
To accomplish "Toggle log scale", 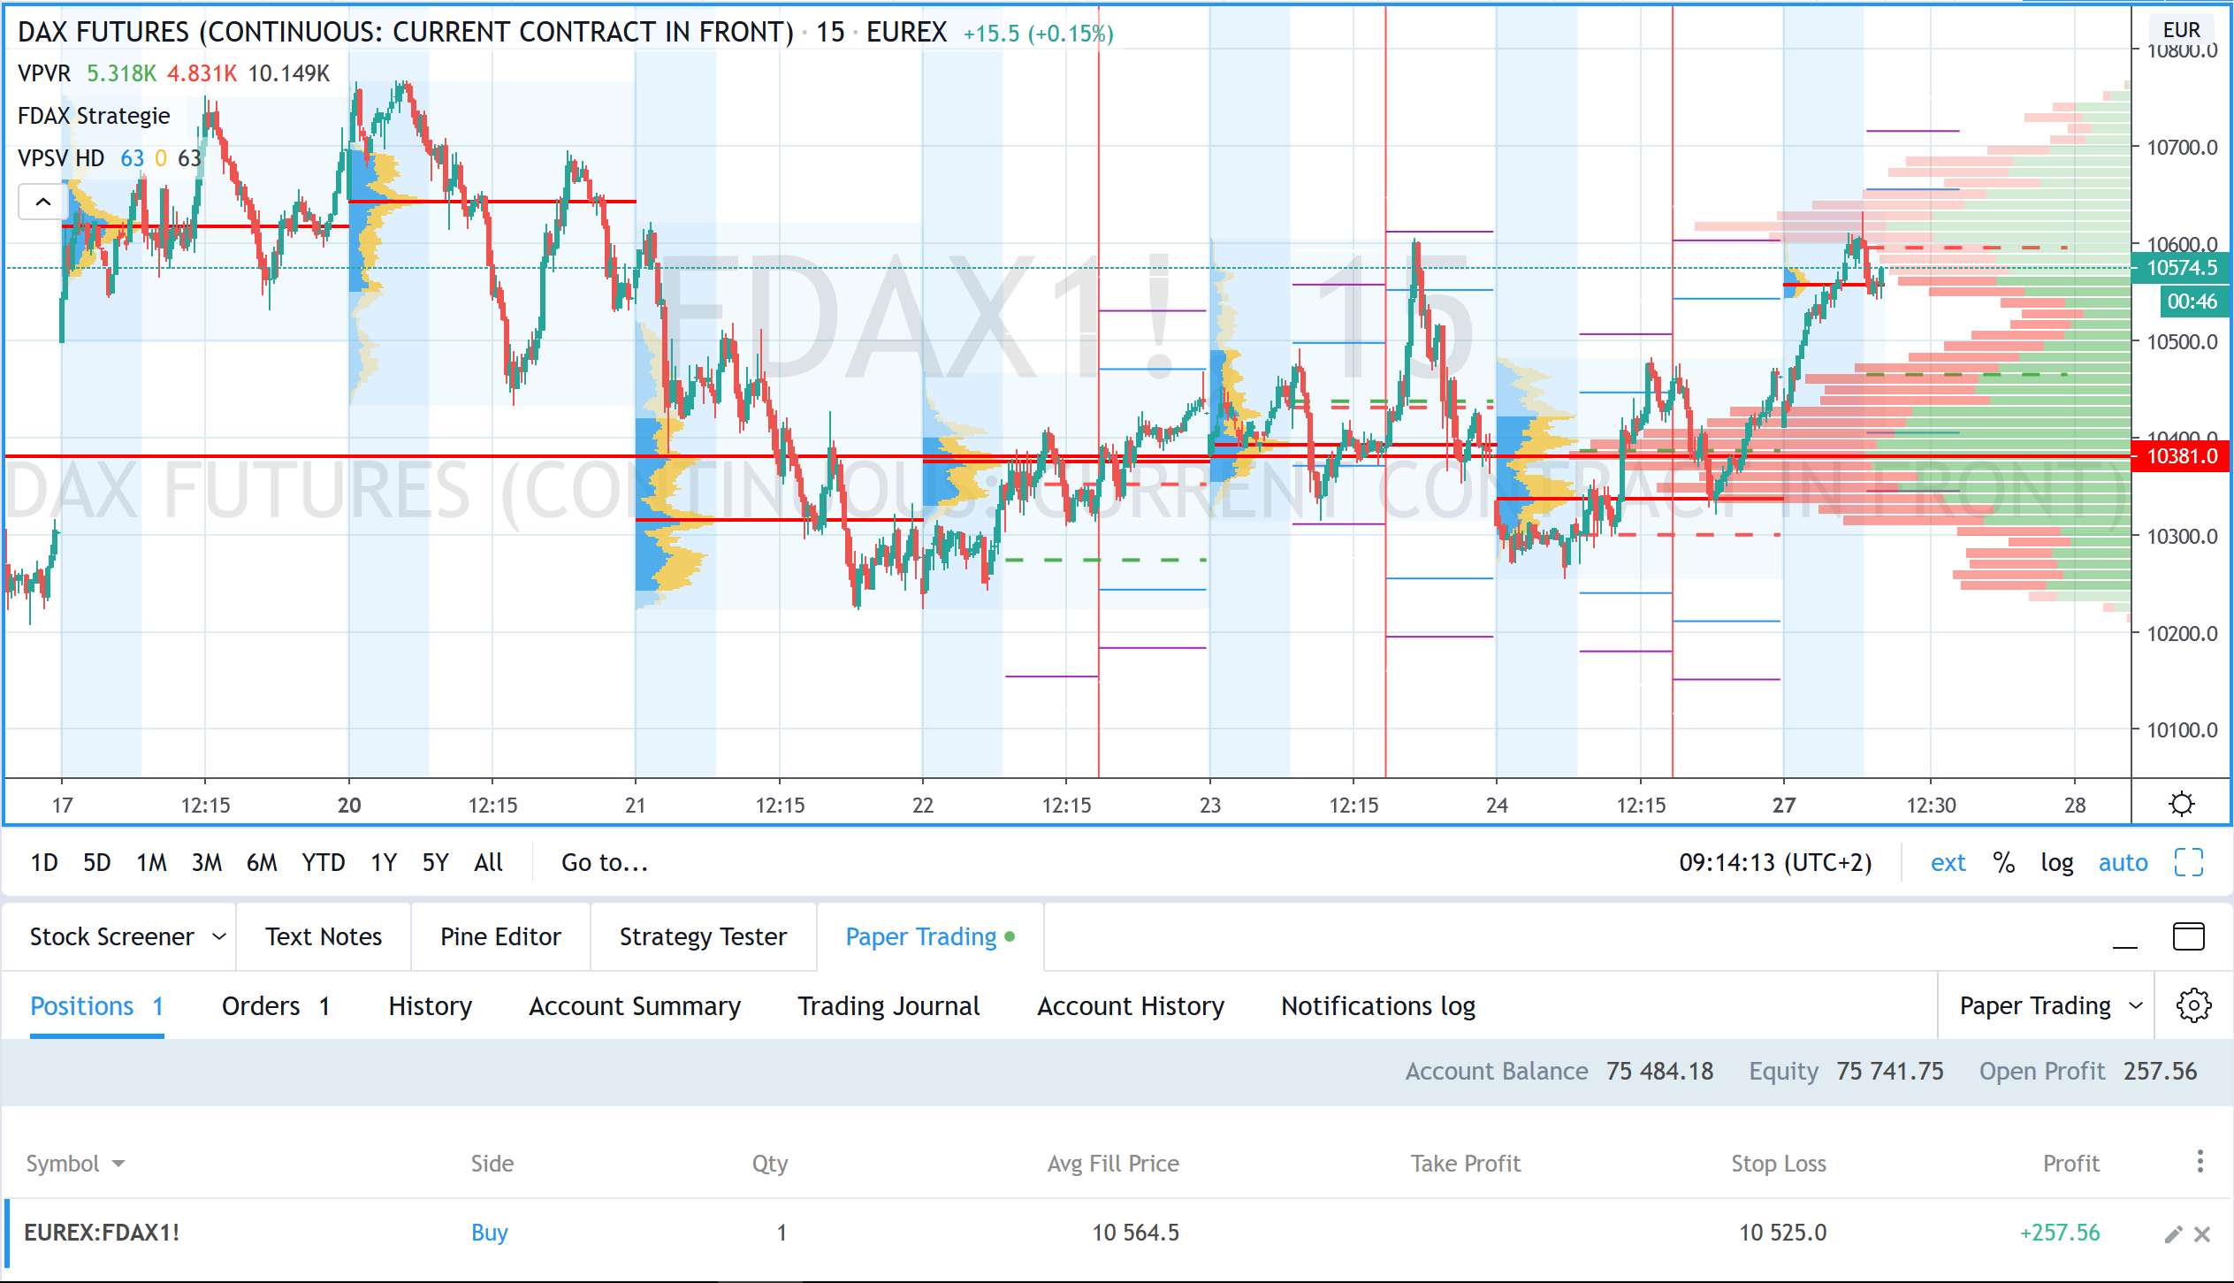I will pos(2056,863).
